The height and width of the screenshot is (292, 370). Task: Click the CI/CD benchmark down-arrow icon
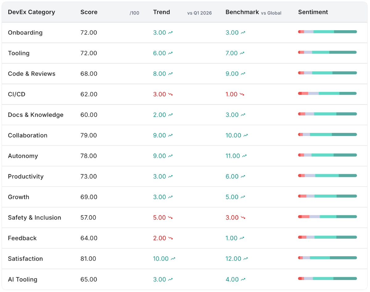point(242,94)
